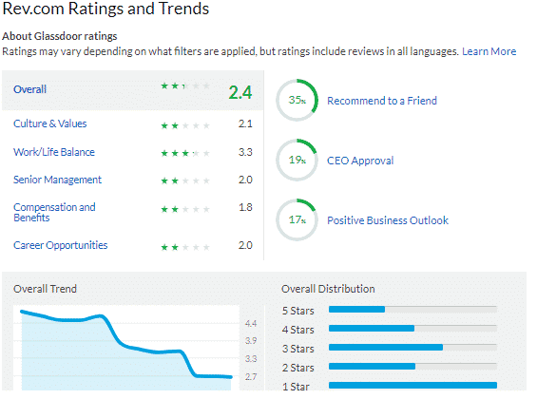This screenshot has width=537, height=399.
Task: Open the CEO Approval link
Action: point(360,161)
